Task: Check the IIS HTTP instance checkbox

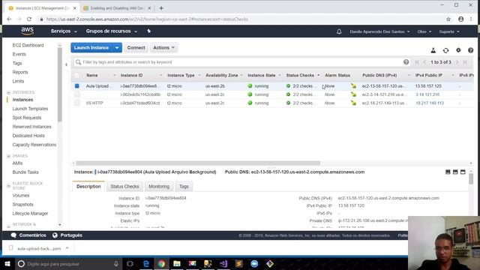Action: [76, 103]
